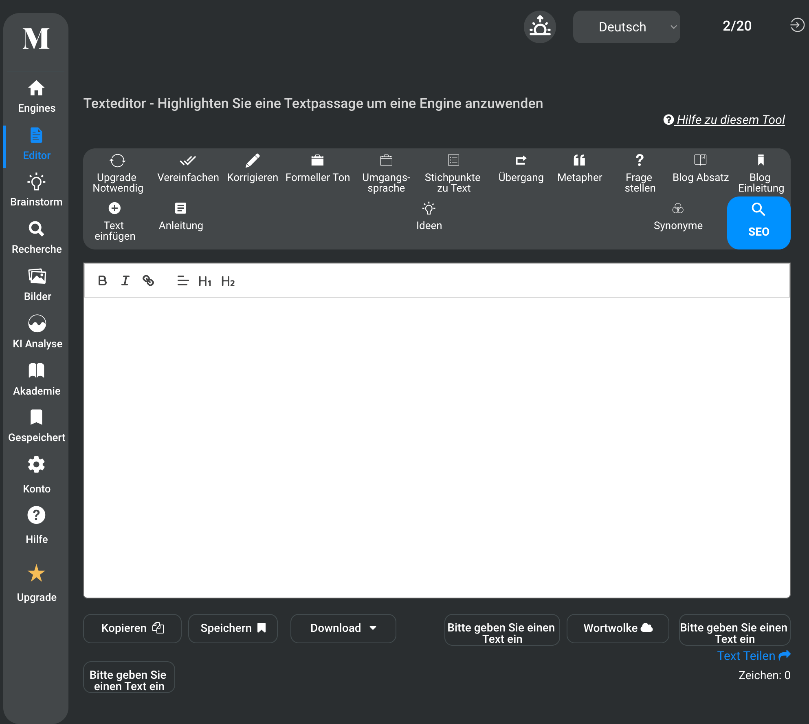This screenshot has height=724, width=809.
Task: Apply the Umgangssprache engine
Action: 386,173
